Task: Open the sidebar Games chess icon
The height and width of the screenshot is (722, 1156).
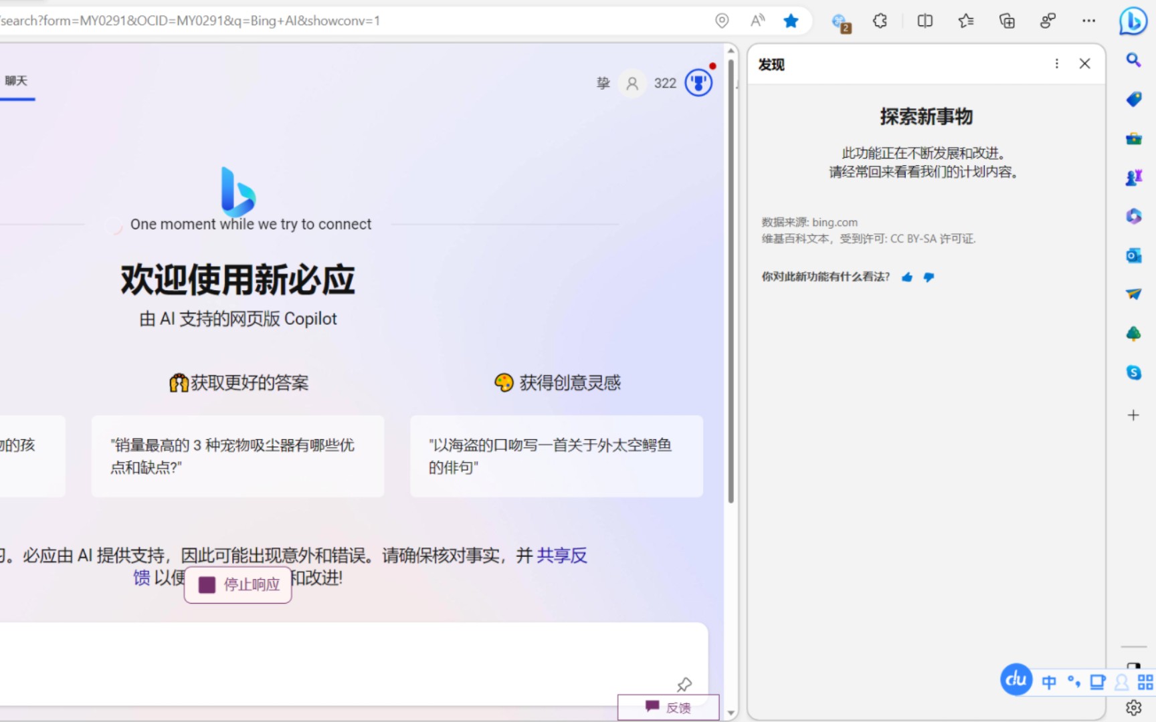Action: click(x=1133, y=177)
